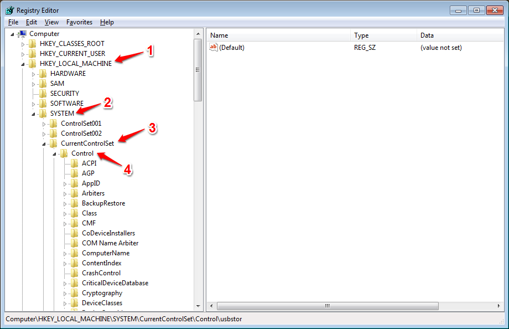Click the Class folder icon
Screen dimensions: 509x329
click(74, 213)
